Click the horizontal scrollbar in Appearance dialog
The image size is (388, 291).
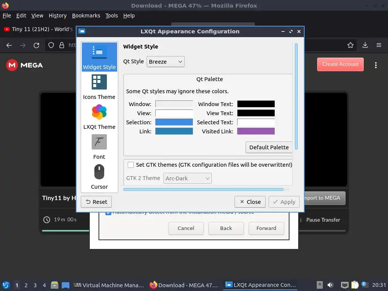203,189
